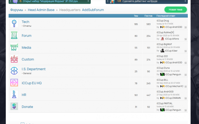The height and width of the screenshot is (124, 199).
Task: Open the iCCup.RuNne[R] last topic
Action: (165, 32)
